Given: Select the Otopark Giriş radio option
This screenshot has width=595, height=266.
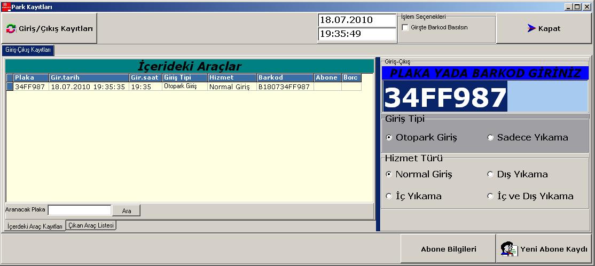Looking at the screenshot, I should [x=389, y=138].
